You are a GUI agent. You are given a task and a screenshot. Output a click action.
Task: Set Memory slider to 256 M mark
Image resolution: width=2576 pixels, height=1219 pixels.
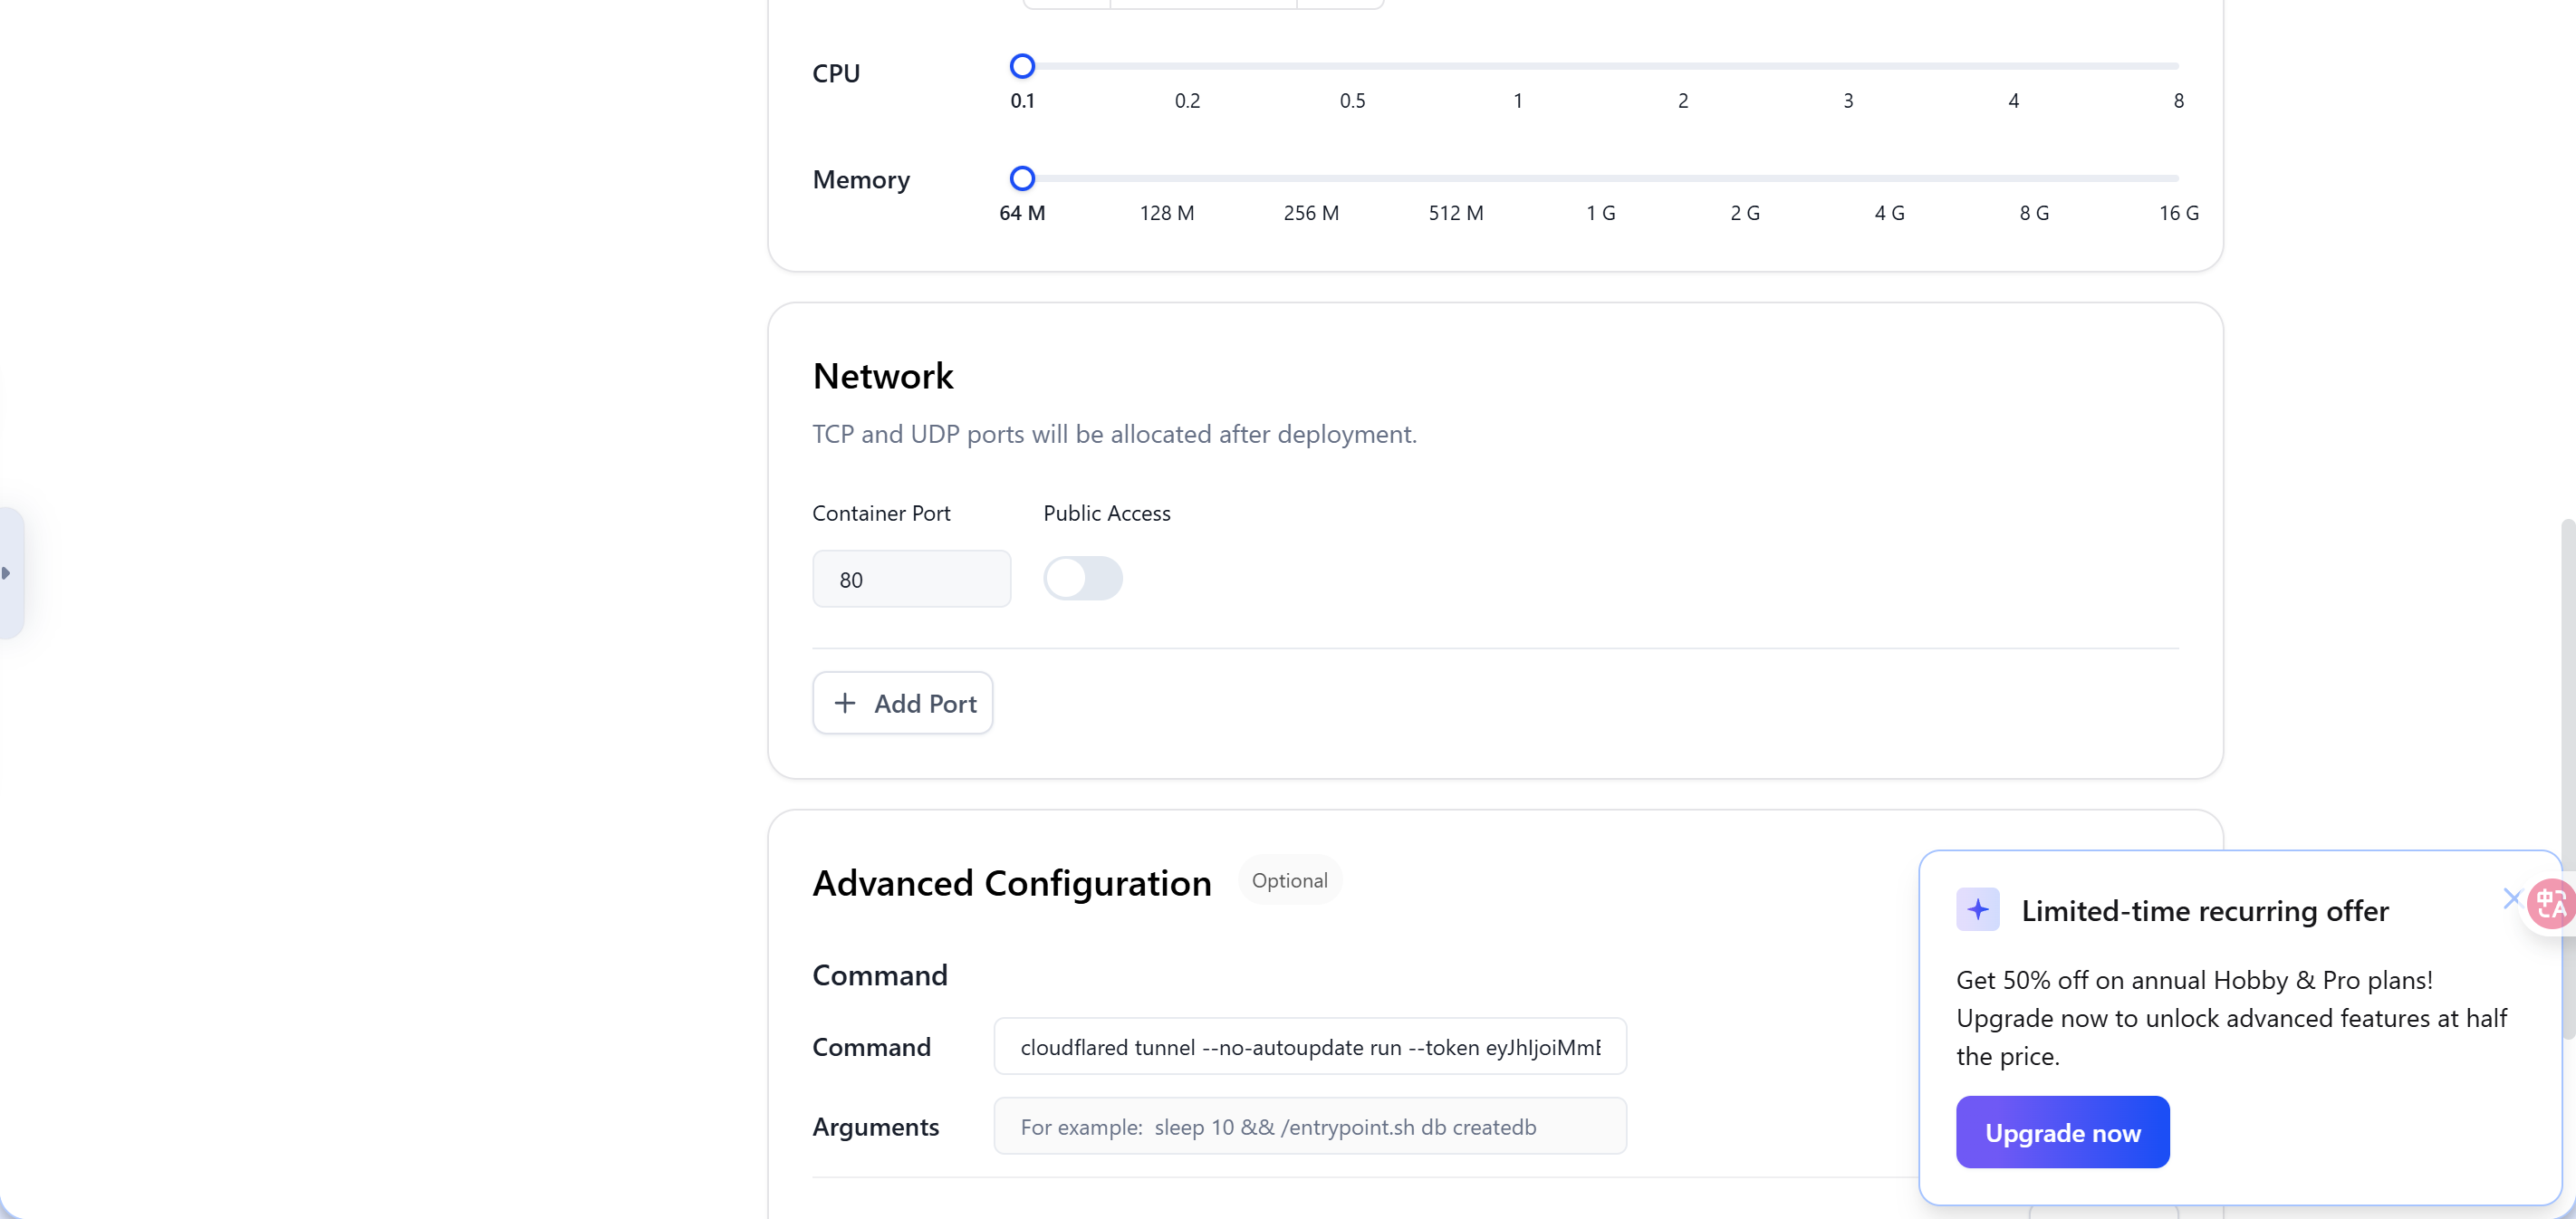1311,178
